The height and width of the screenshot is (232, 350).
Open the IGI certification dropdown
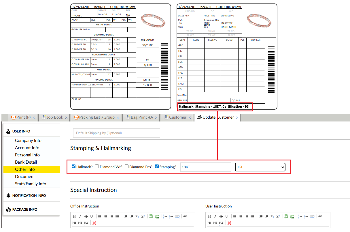[x=260, y=167]
